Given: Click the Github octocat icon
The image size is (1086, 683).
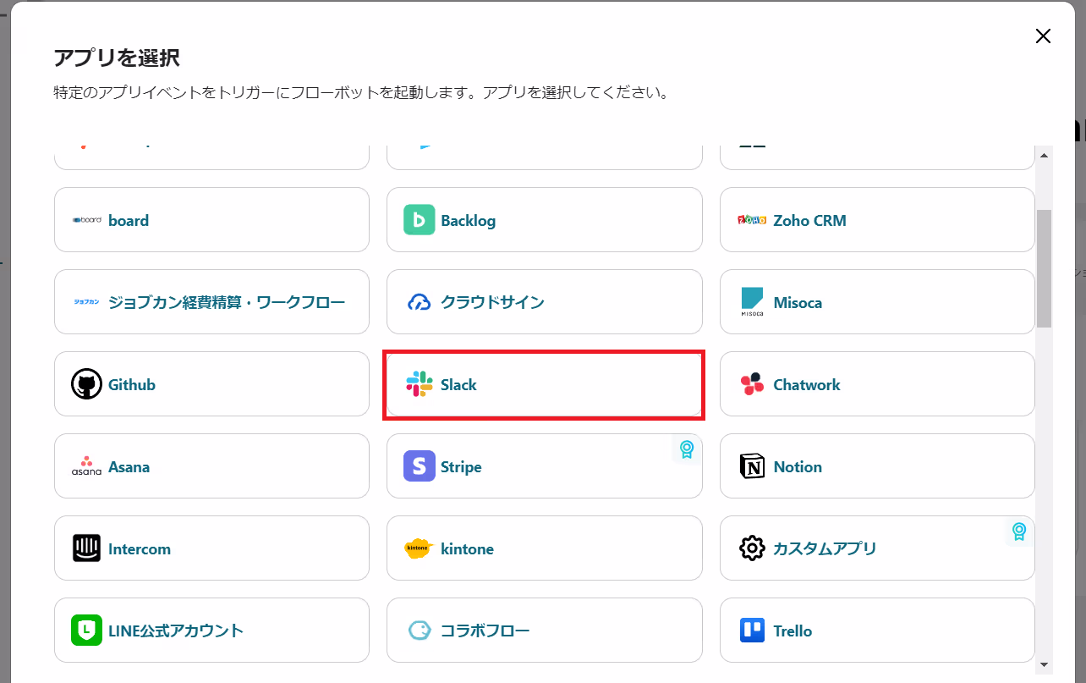Looking at the screenshot, I should point(86,384).
